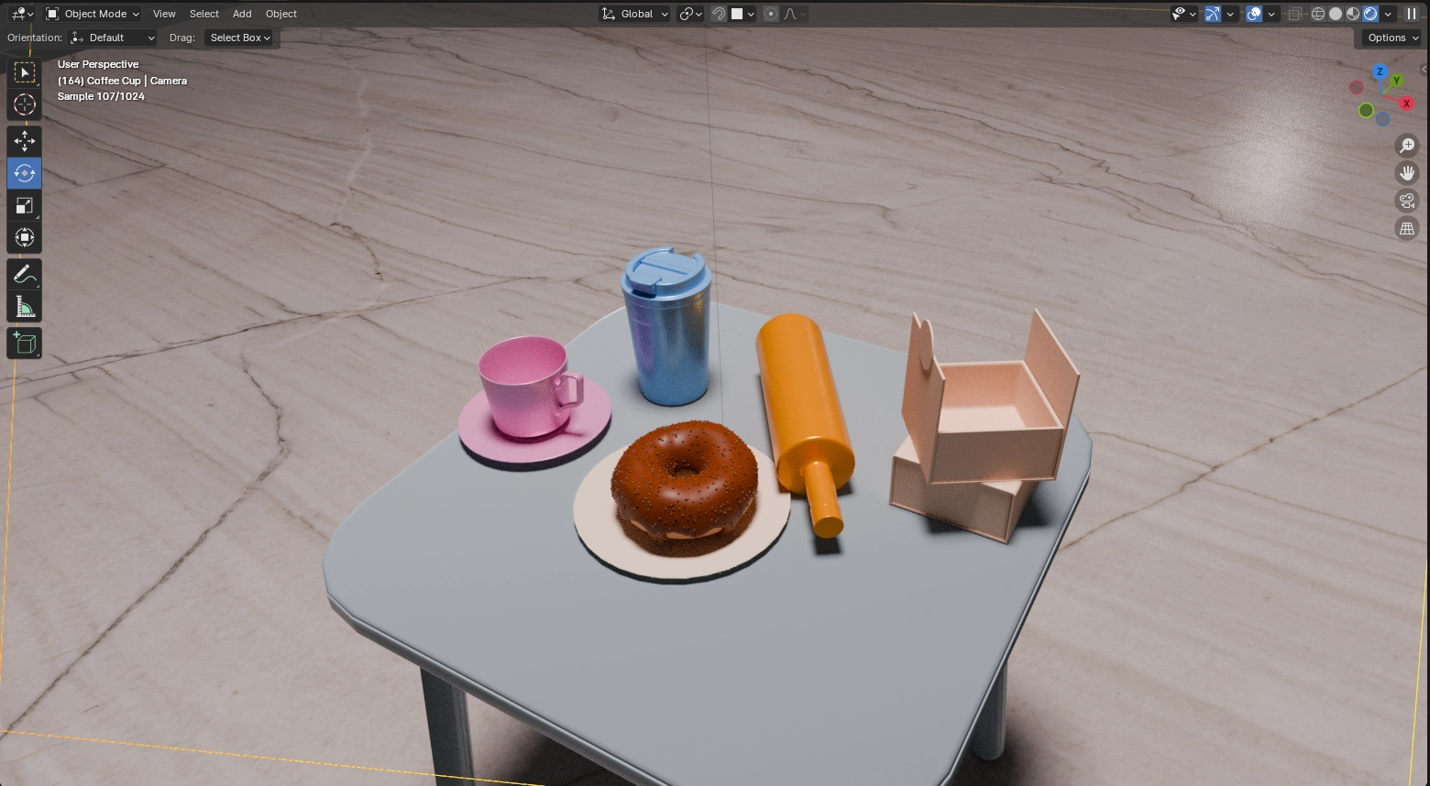The image size is (1430, 786).
Task: Open the View menu
Action: 164,14
